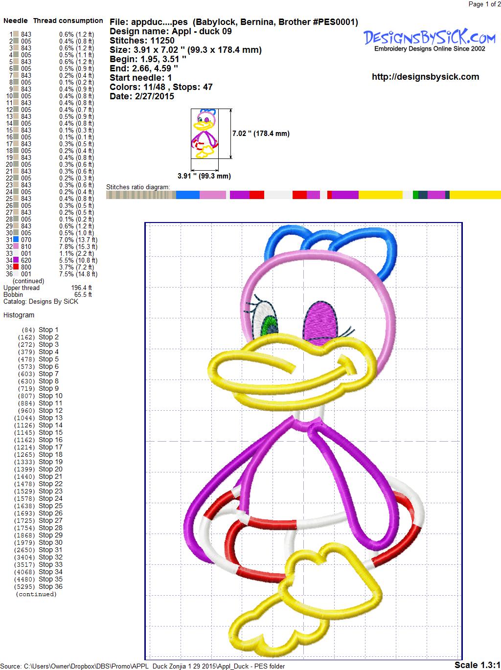The width and height of the screenshot is (501, 670).
Task: Click the DesignsBySick.com logo
Action: point(430,39)
